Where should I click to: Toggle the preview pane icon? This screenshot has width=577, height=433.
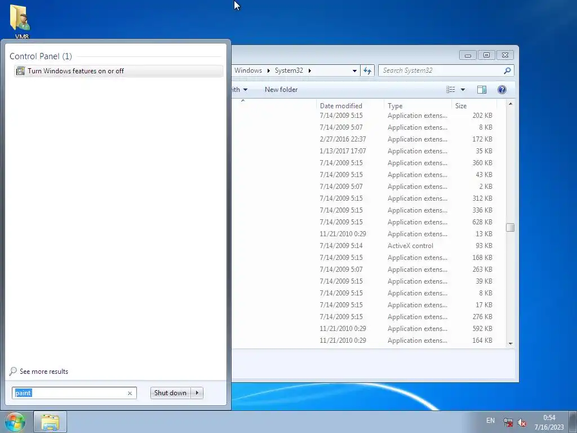[482, 90]
